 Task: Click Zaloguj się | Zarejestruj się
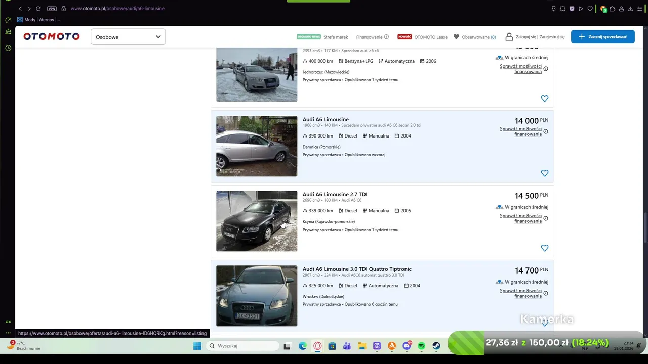540,37
